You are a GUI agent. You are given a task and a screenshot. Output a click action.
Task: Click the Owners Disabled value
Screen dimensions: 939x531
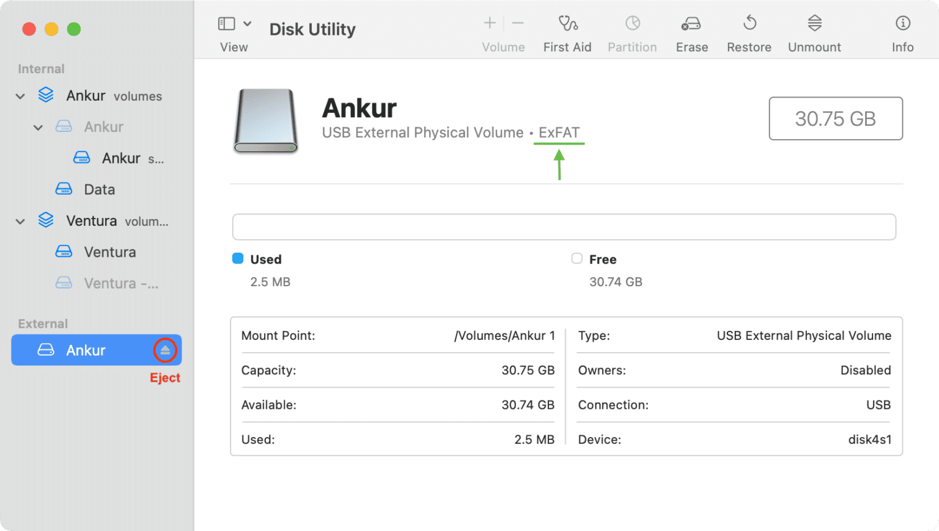tap(866, 370)
